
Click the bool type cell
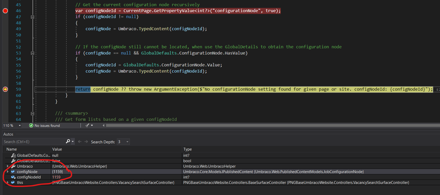pos(187,161)
